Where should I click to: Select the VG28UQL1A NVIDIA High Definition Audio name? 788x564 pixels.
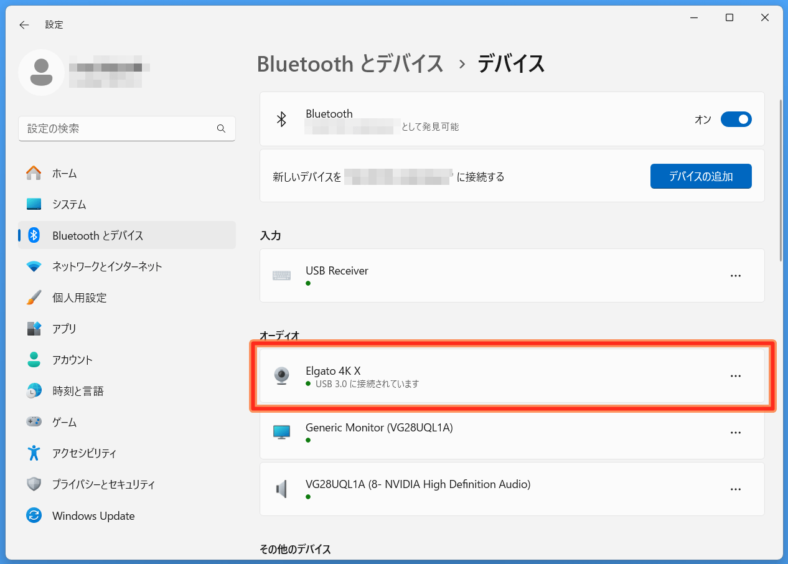[x=418, y=484]
